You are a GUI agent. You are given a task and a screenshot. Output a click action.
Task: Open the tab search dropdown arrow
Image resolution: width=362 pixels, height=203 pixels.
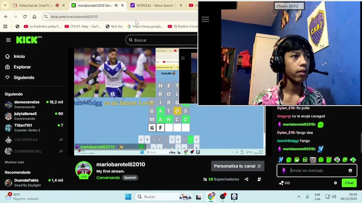click(5, 5)
